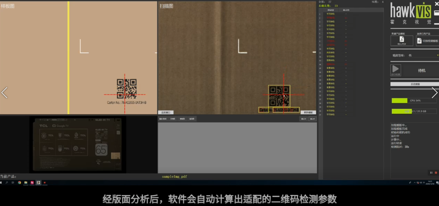439x206 pixels.
Task: Click the 检测耗时: 38s log line
Action: pyautogui.click(x=400, y=147)
